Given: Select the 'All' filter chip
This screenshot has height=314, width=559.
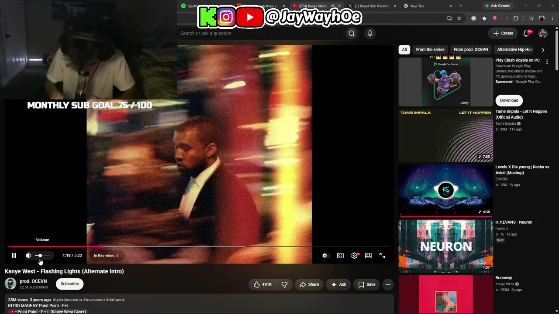Looking at the screenshot, I should click(404, 49).
